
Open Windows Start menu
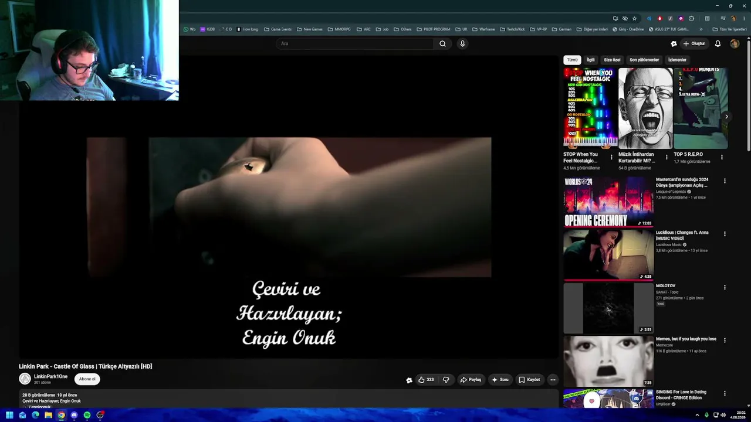tap(9, 415)
